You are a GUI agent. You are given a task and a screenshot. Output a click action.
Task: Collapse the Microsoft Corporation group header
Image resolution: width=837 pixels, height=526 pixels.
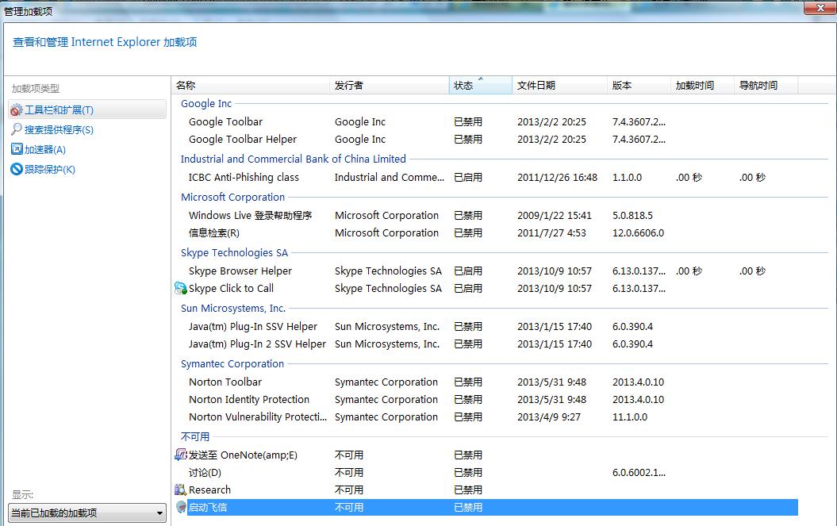tap(232, 197)
